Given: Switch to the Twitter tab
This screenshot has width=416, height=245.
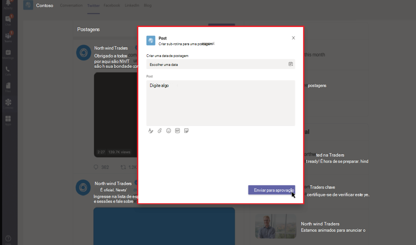Looking at the screenshot, I should (94, 5).
